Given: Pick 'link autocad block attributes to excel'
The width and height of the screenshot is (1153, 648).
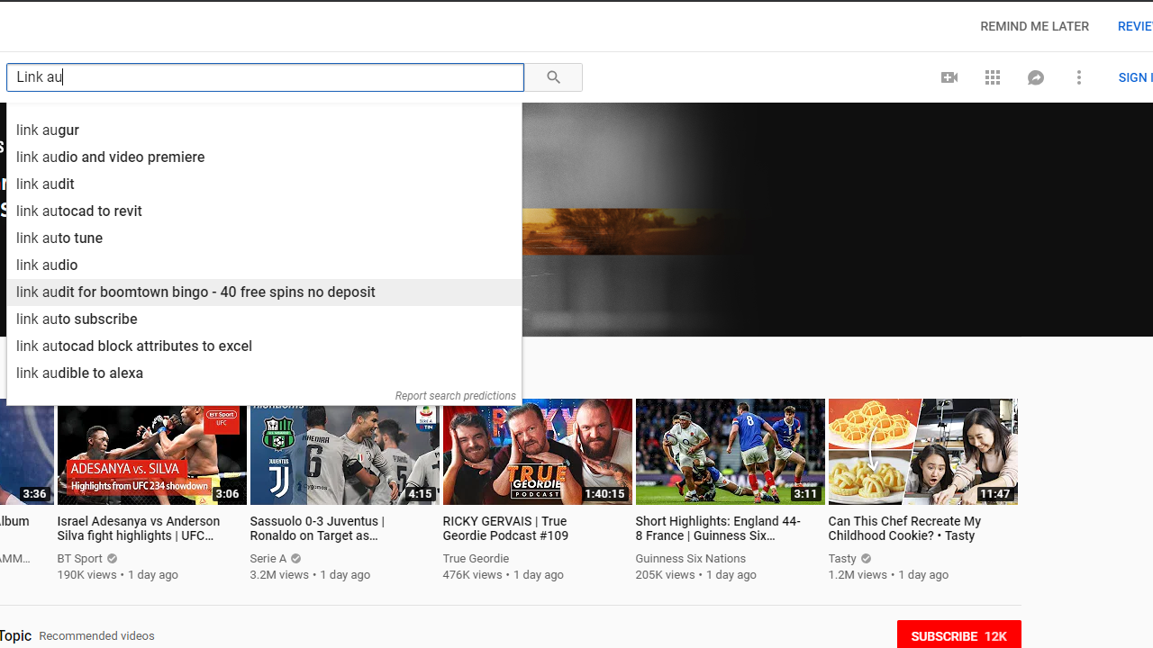Looking at the screenshot, I should [x=264, y=346].
